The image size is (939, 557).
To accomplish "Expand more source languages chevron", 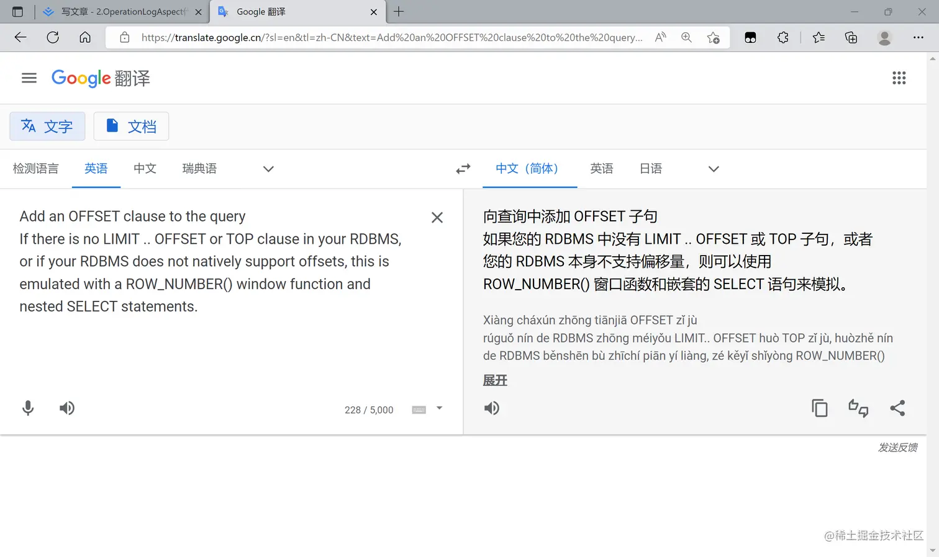I will coord(268,169).
